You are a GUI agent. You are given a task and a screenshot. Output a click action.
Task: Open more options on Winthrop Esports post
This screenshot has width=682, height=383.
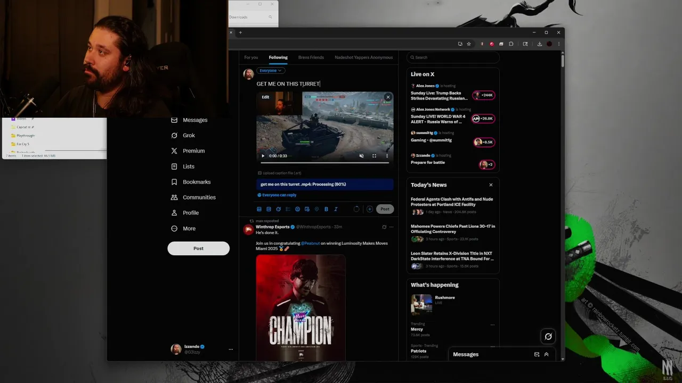tap(392, 227)
